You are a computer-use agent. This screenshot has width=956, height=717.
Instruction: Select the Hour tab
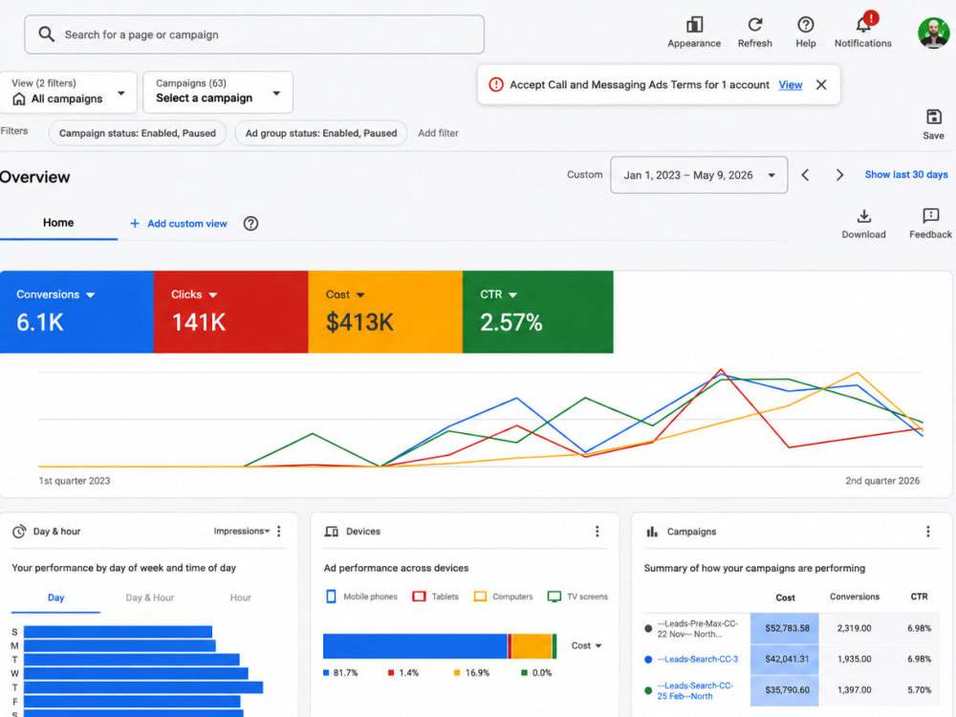tap(240, 597)
